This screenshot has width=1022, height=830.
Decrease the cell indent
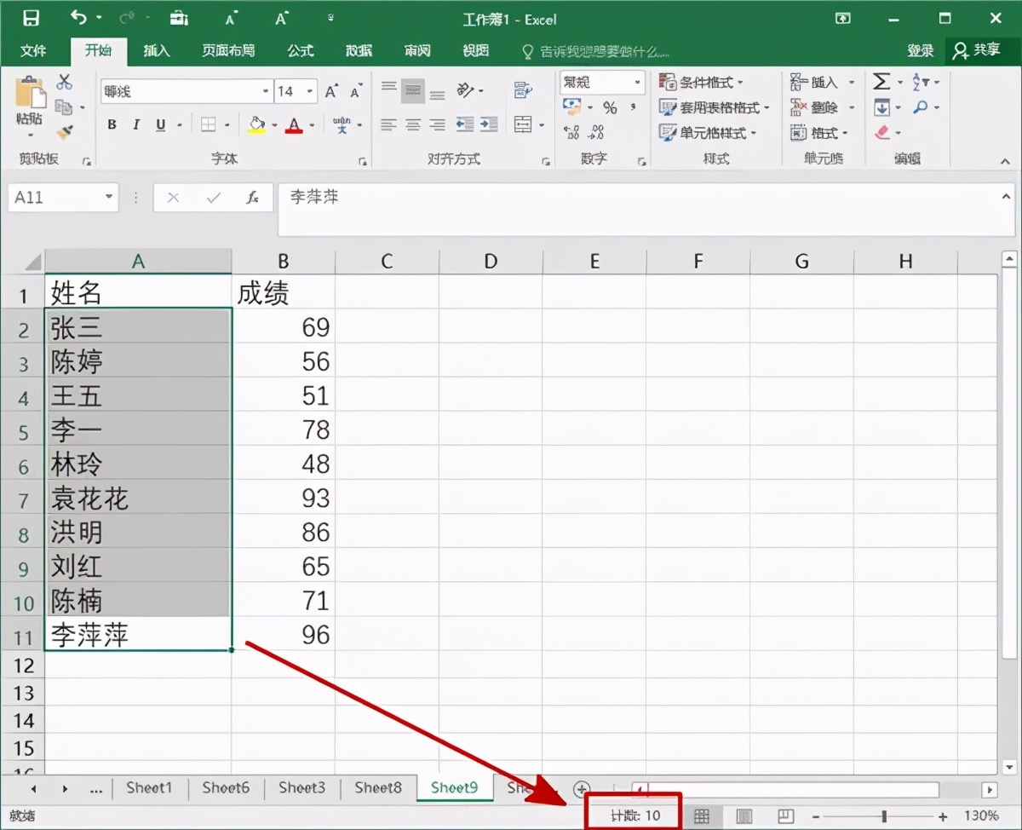pos(464,124)
